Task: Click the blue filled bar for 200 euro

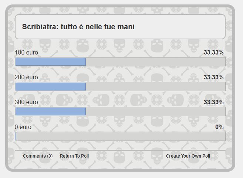Action: pos(50,87)
